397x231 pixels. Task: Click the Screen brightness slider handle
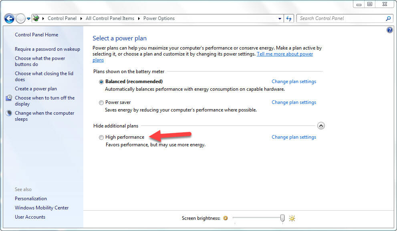click(x=282, y=218)
